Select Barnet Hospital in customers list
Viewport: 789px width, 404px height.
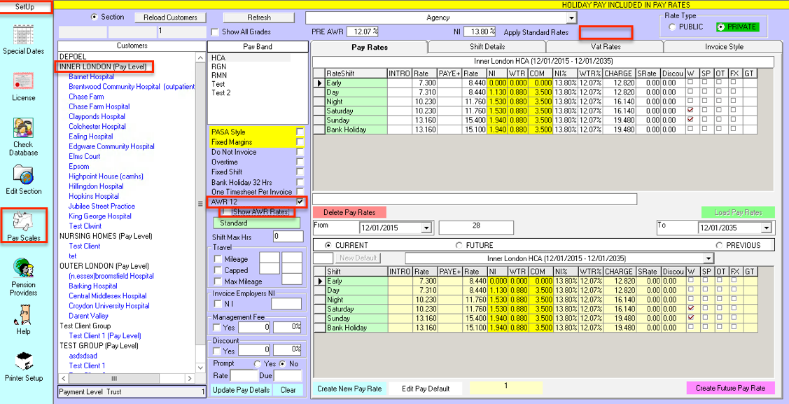(91, 77)
